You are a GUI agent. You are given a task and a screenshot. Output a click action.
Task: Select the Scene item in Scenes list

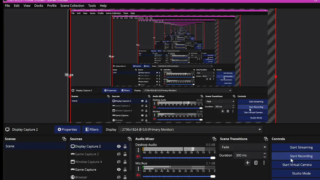[x=35, y=146]
